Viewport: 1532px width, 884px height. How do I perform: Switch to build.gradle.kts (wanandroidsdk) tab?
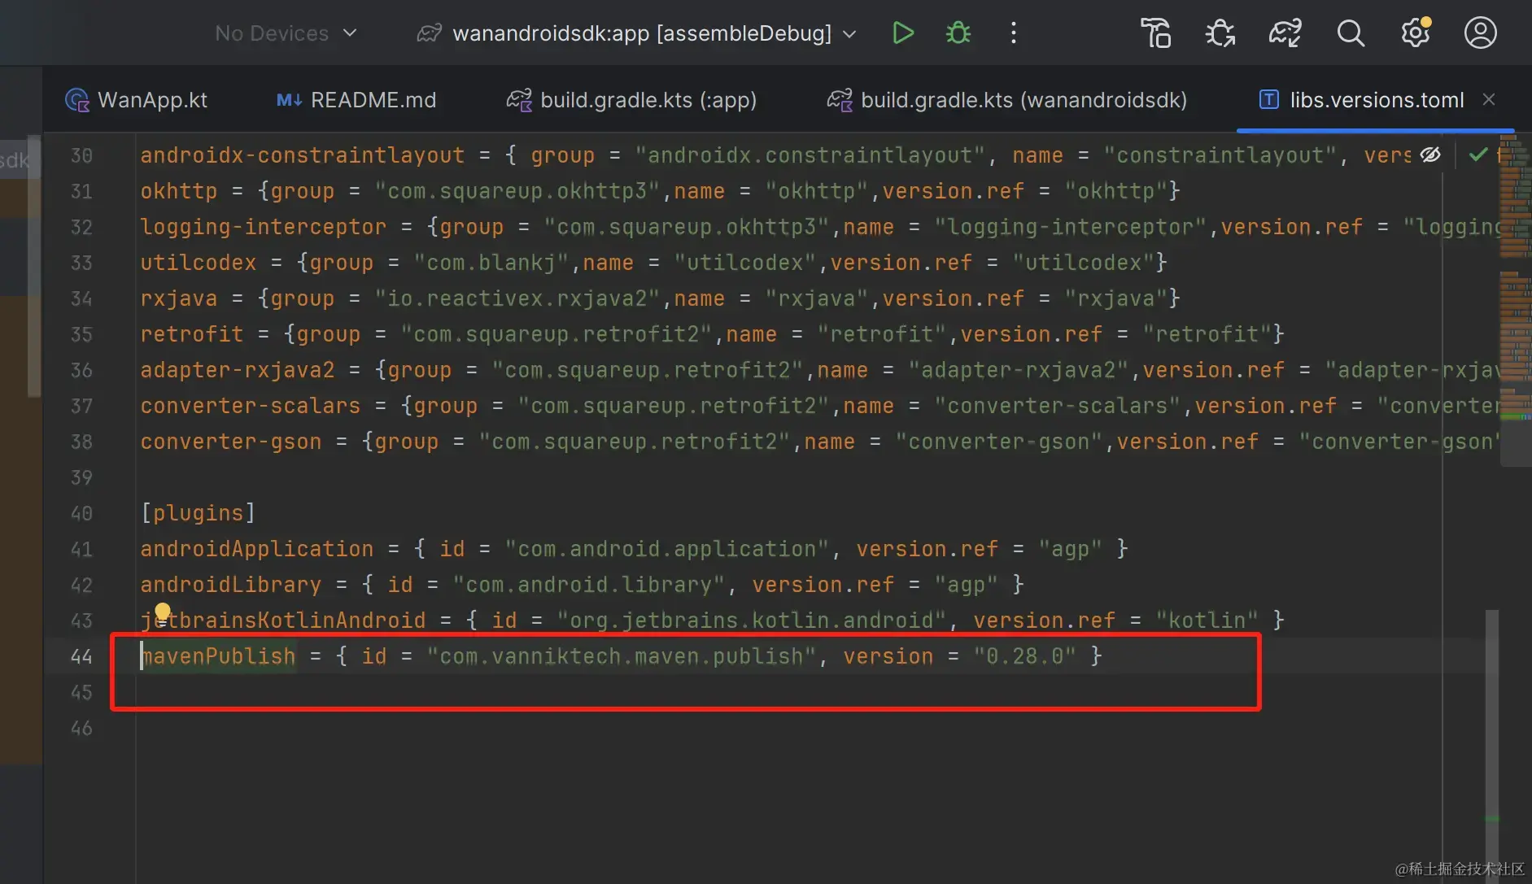click(1007, 100)
